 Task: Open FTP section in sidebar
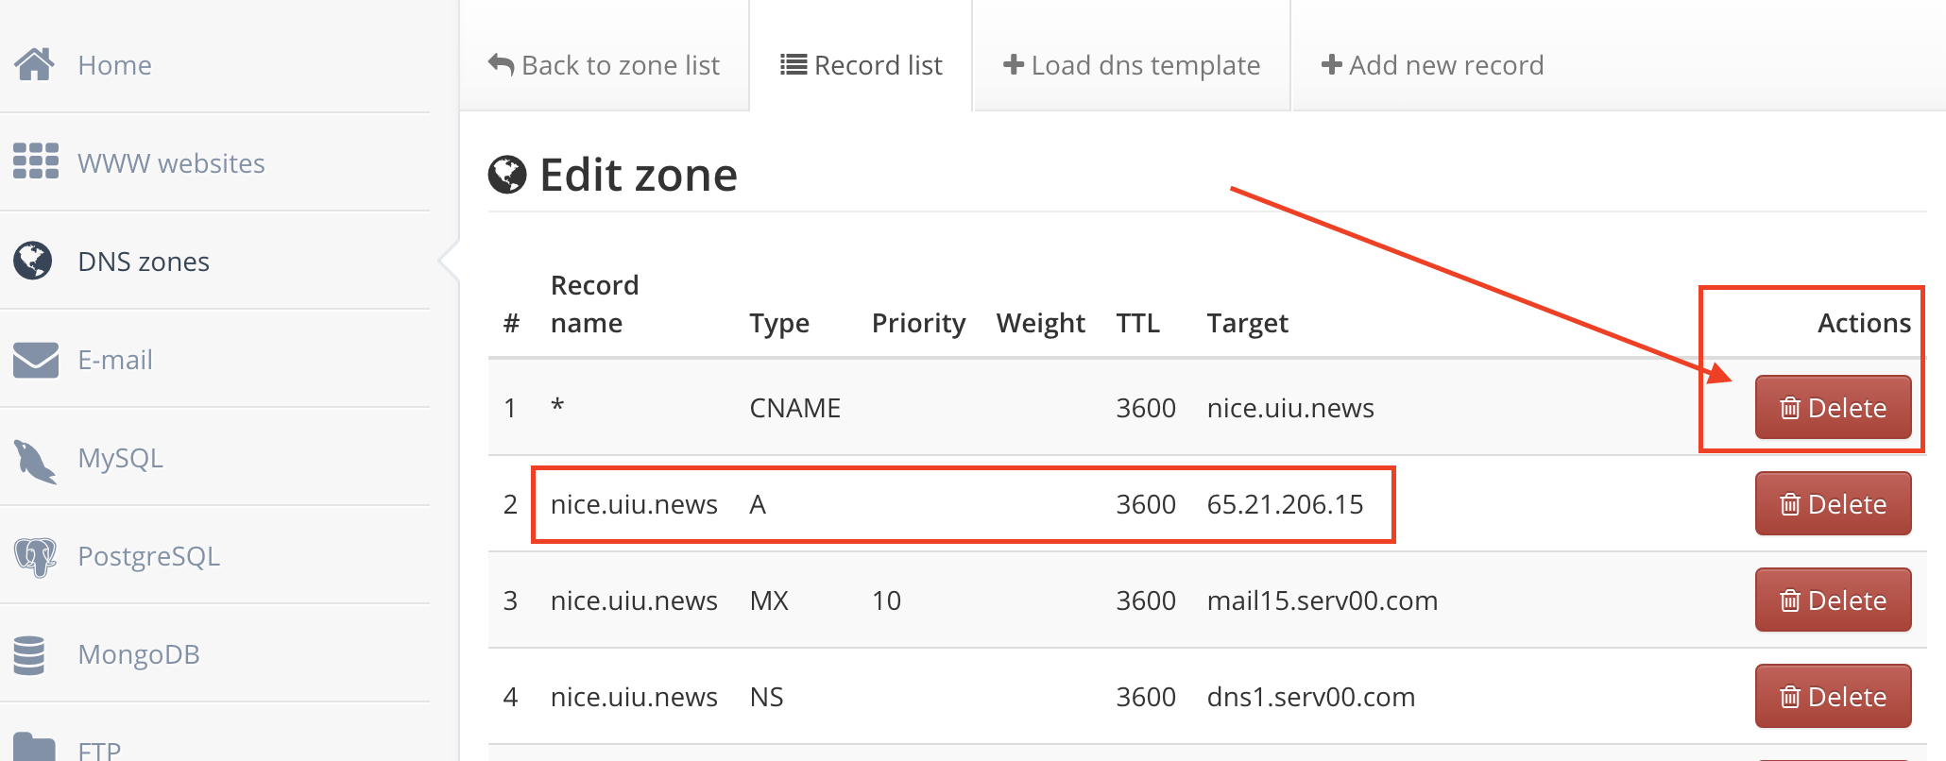(99, 750)
